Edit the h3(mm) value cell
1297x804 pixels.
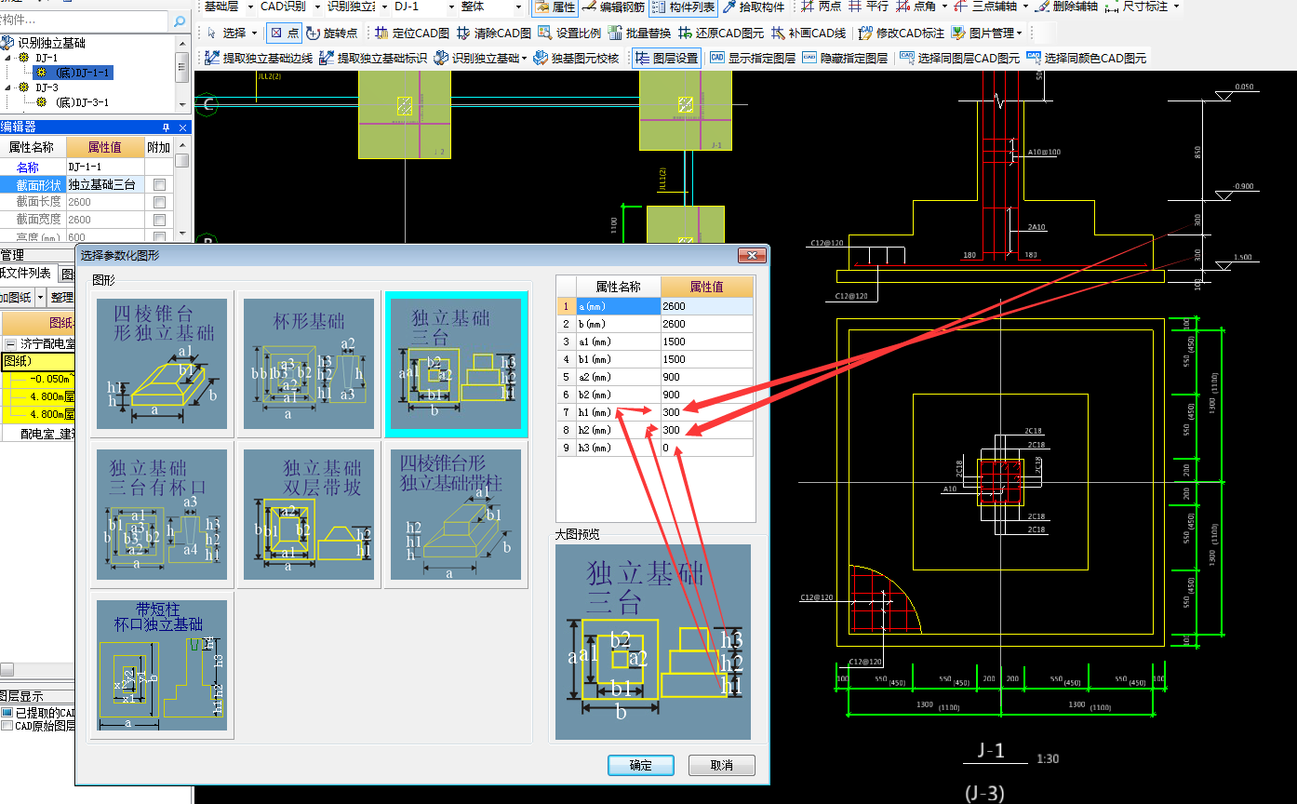coord(707,448)
